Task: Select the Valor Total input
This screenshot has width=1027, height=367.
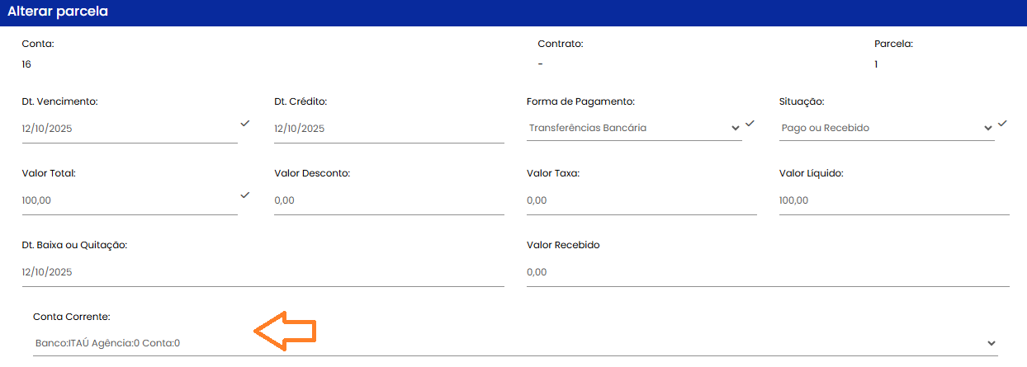Action: coord(130,200)
